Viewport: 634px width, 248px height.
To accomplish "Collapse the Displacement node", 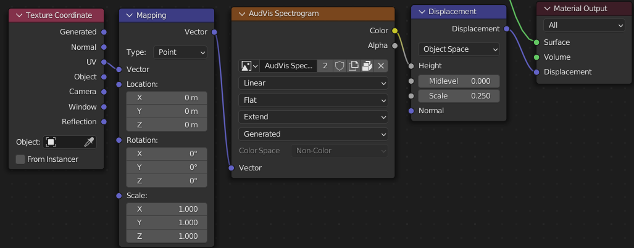I will [x=421, y=12].
